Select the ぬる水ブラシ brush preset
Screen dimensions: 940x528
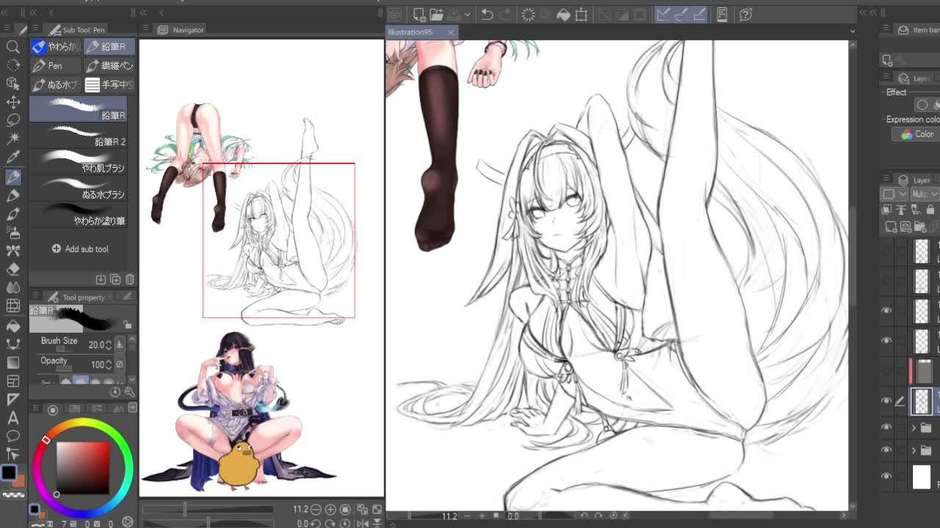(x=79, y=189)
